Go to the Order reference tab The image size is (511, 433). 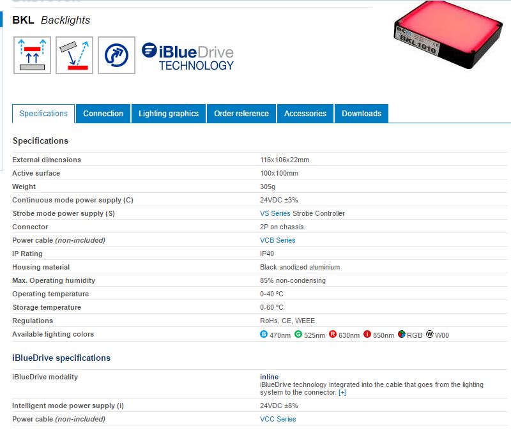pos(241,114)
